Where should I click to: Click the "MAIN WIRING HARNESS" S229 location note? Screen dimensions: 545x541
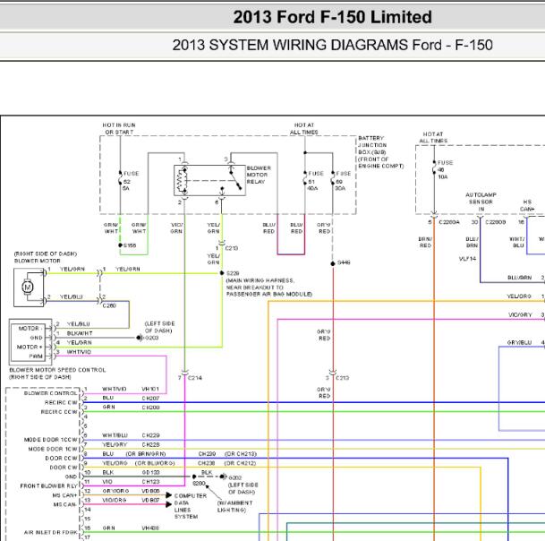coord(268,287)
